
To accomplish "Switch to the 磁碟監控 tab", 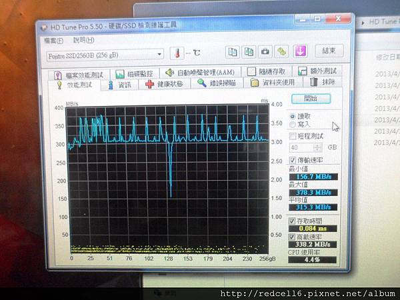I will point(135,74).
